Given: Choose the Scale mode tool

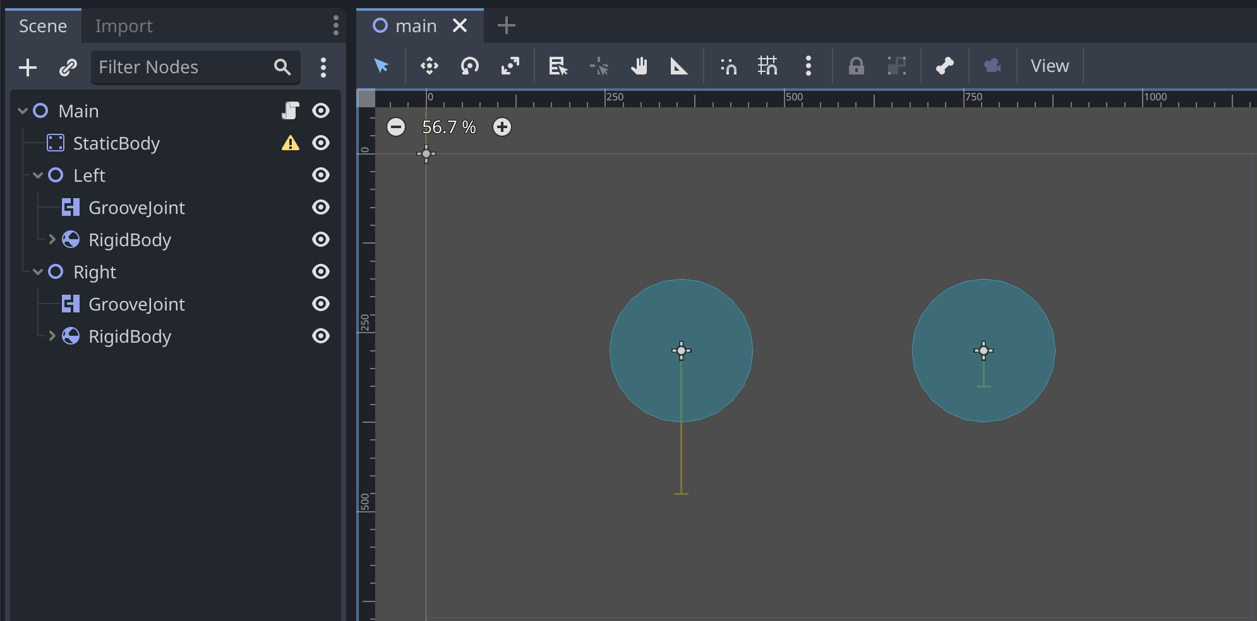Looking at the screenshot, I should 510,66.
